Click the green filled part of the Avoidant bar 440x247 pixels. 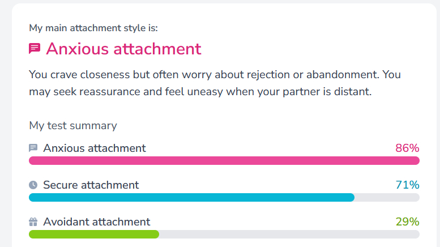click(x=94, y=234)
